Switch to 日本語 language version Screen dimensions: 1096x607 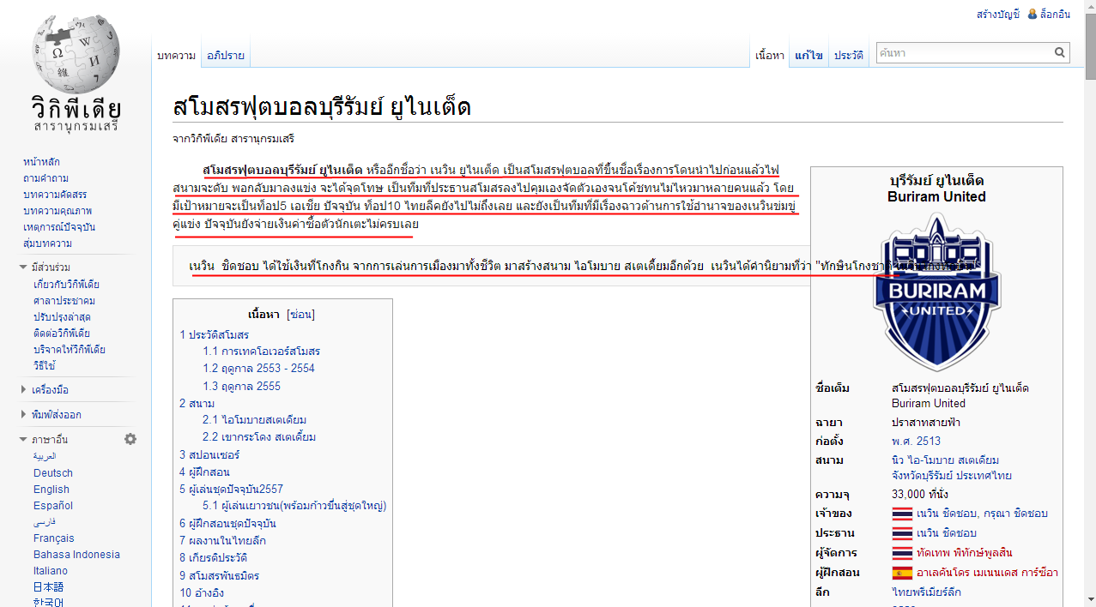49,587
